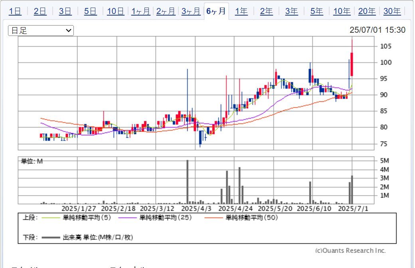Click the 2025/4/3 date axis label
This screenshot has height=268, width=415.
click(x=196, y=208)
